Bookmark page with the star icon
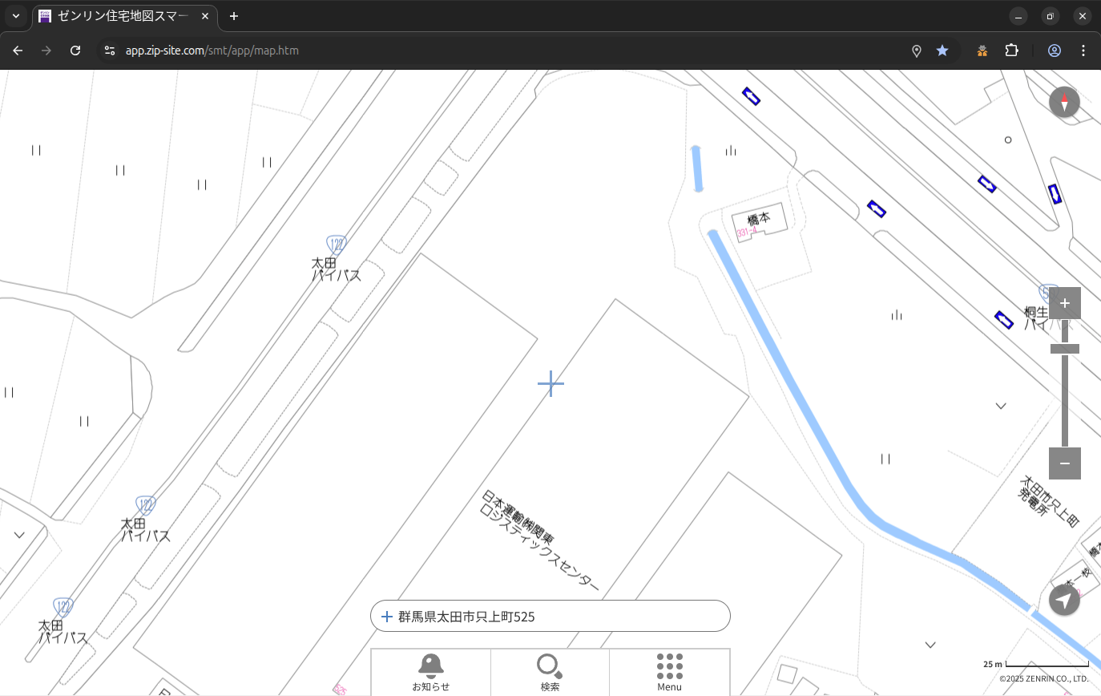This screenshot has height=696, width=1101. (942, 51)
